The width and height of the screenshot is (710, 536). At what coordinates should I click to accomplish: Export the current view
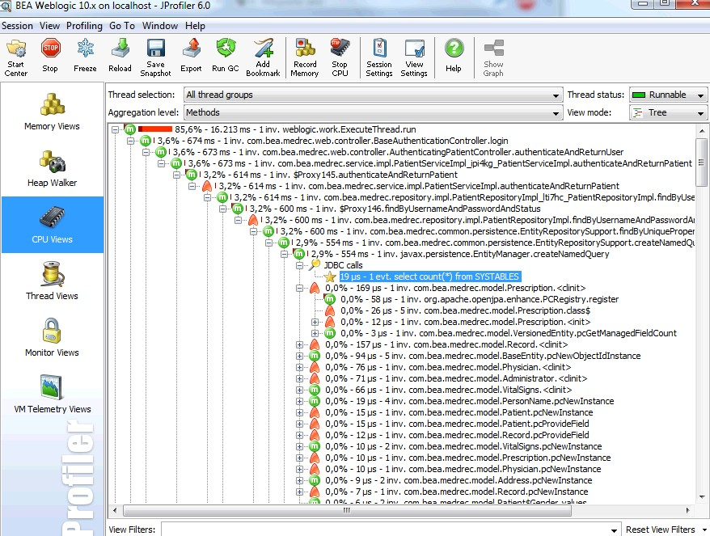pyautogui.click(x=191, y=56)
